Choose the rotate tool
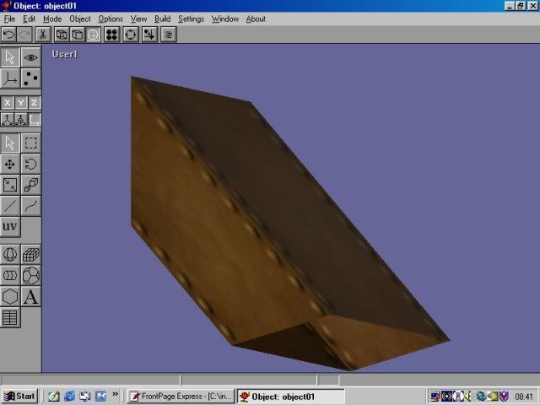Image resolution: width=540 pixels, height=405 pixels. pos(31,164)
